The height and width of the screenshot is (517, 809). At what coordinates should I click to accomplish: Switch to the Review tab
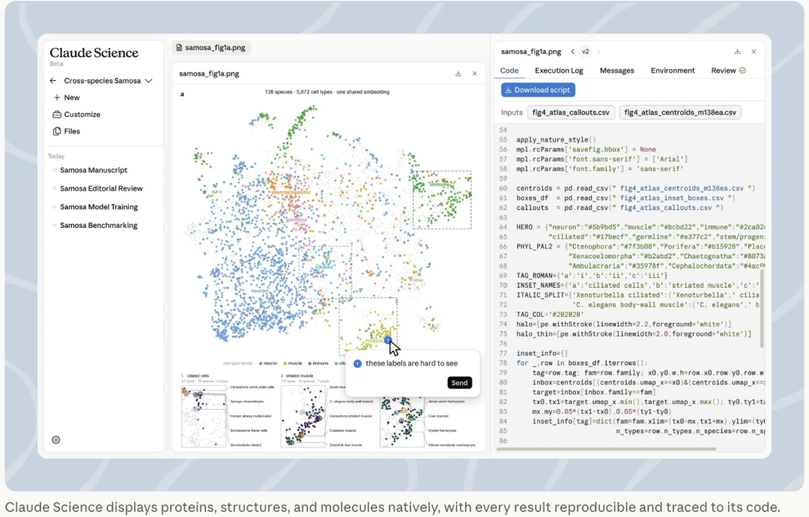[x=724, y=70]
